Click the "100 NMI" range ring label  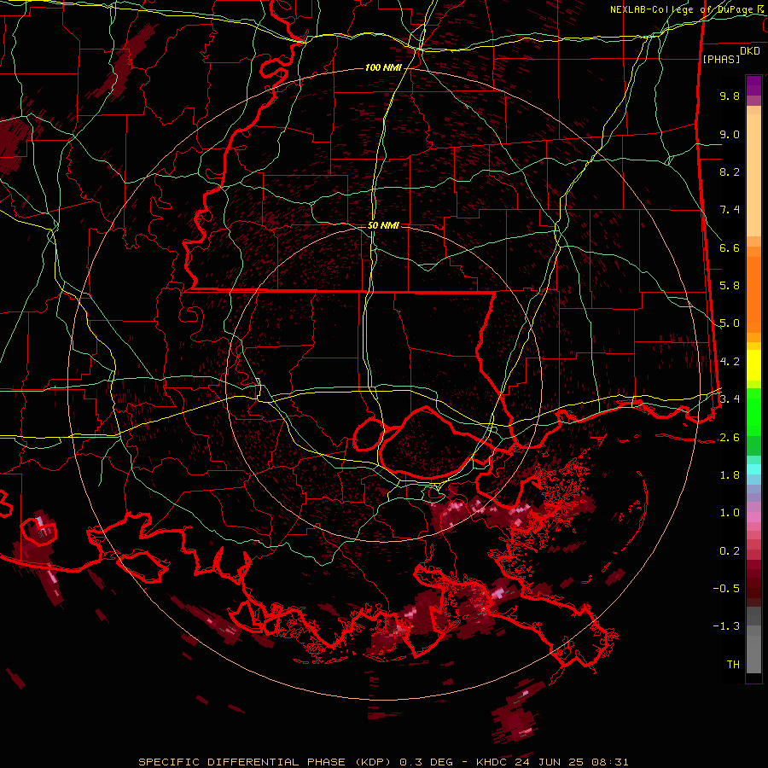(382, 67)
